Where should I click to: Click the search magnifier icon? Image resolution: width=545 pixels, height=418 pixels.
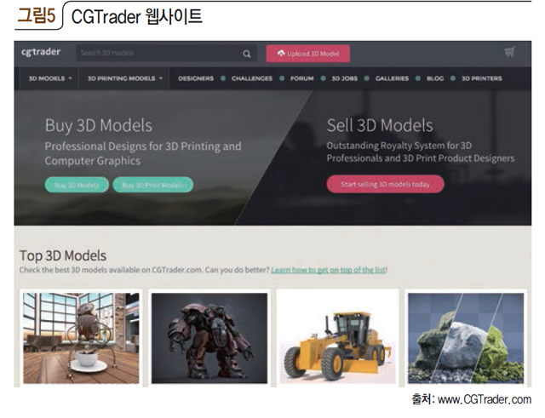246,54
